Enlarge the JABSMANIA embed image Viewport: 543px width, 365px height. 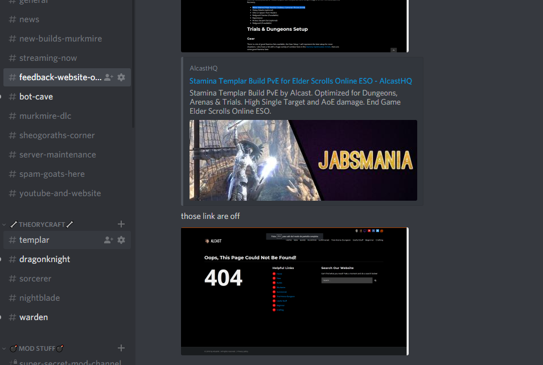coord(303,160)
